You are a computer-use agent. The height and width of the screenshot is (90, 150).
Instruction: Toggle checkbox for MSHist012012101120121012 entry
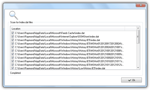(13, 65)
